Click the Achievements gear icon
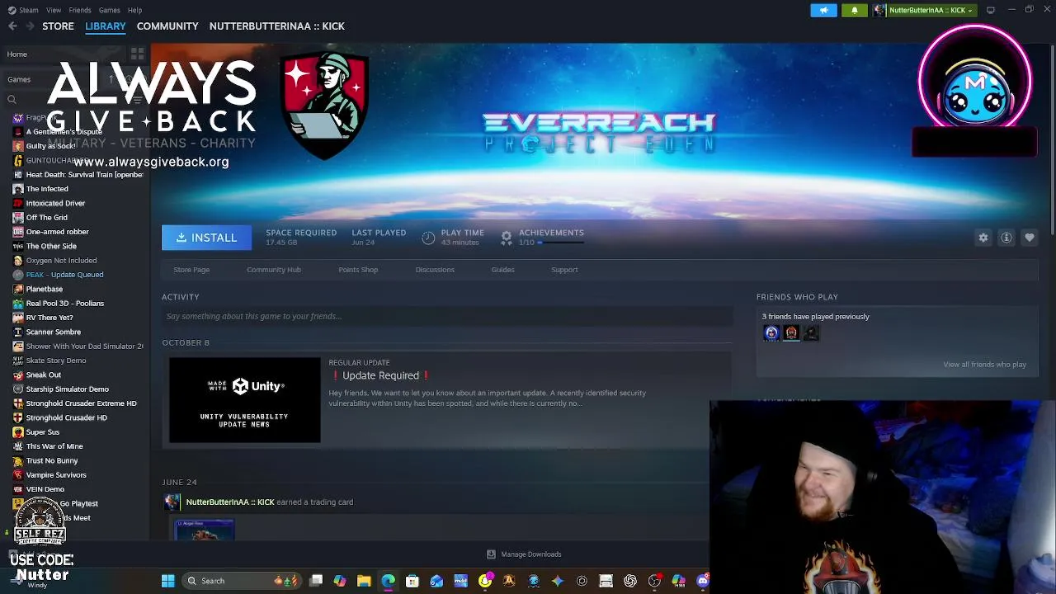 click(507, 238)
